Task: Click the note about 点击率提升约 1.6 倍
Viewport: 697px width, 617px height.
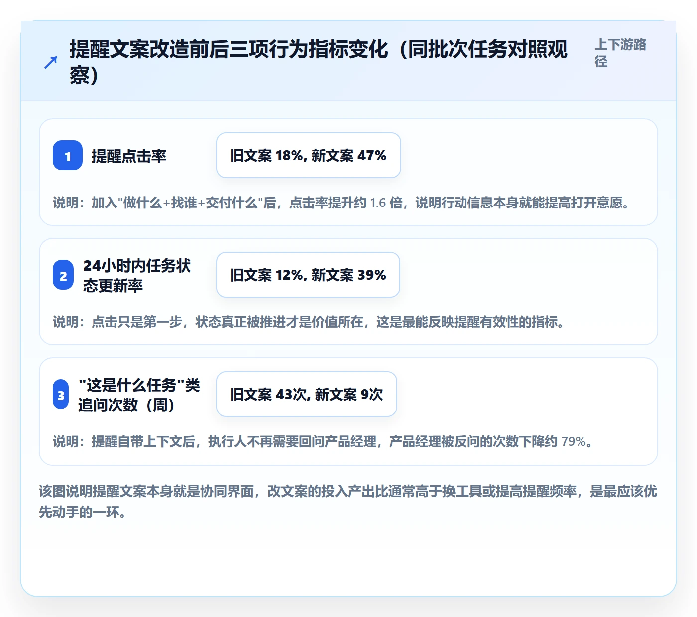Action: (341, 203)
